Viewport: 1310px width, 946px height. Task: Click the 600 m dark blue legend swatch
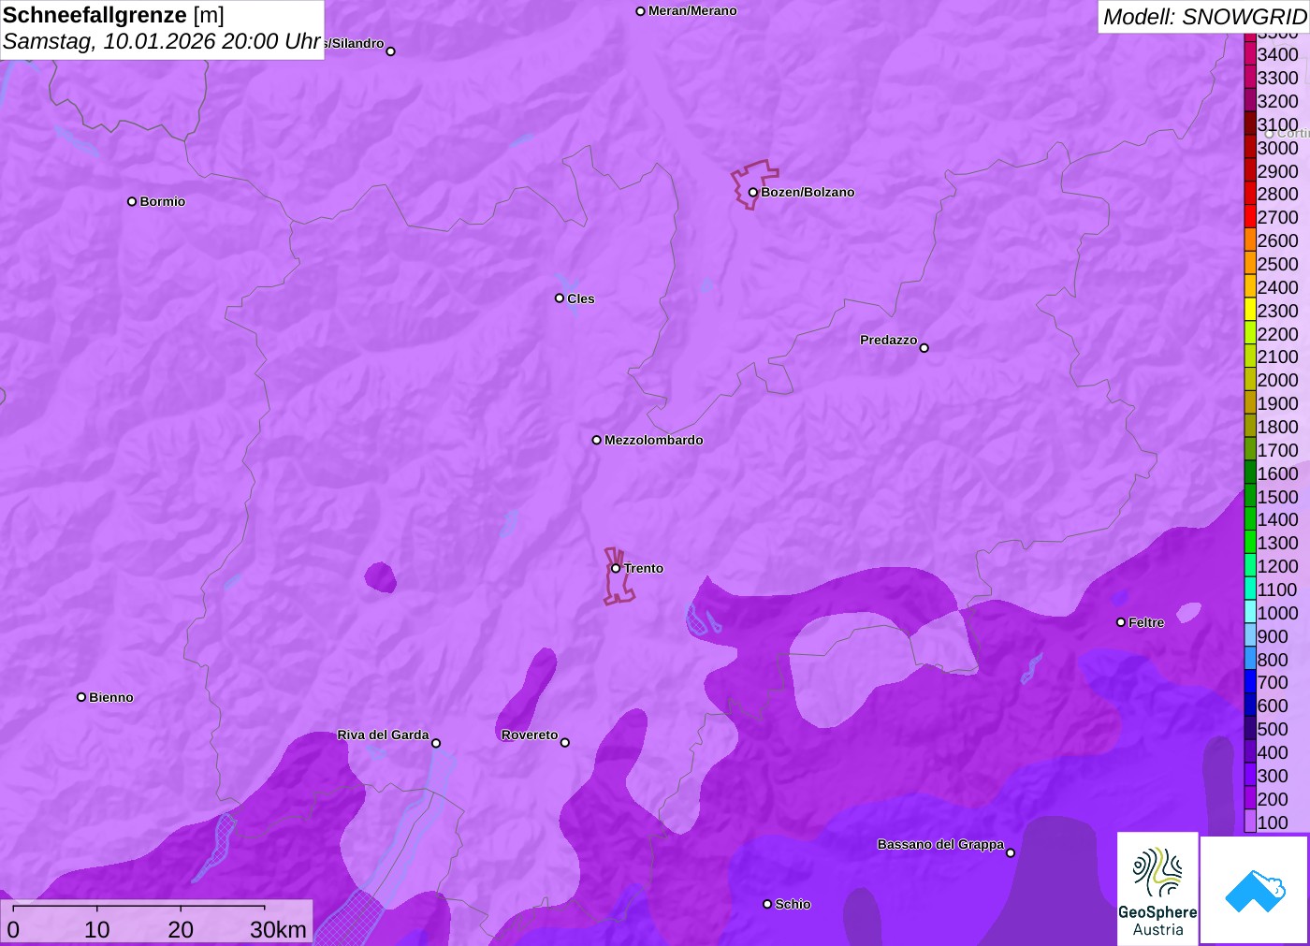1250,706
